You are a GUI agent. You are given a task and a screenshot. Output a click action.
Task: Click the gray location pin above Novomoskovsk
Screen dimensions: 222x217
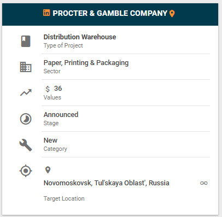[x=48, y=170]
